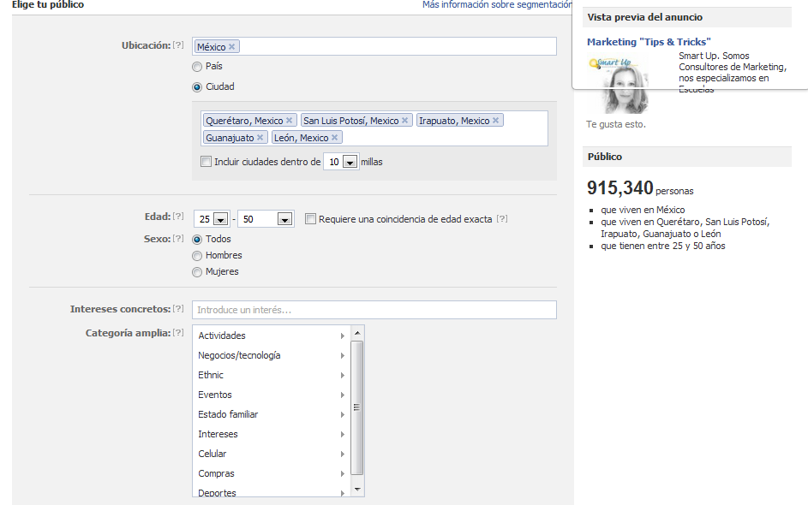Open the Marketing "Tips & Tricks" ad link
This screenshot has height=505, width=808.
coord(649,42)
